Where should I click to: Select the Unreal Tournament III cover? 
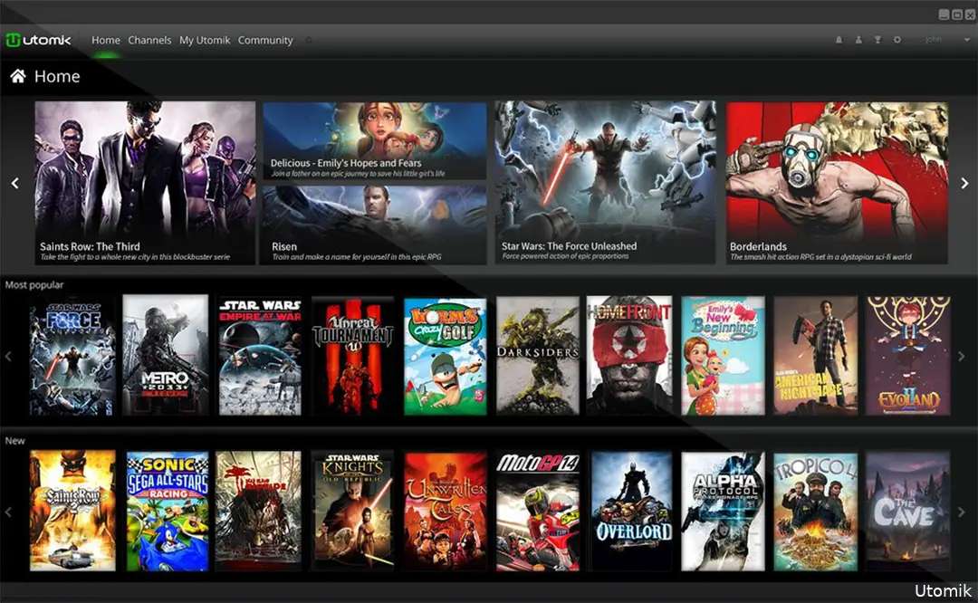352,356
